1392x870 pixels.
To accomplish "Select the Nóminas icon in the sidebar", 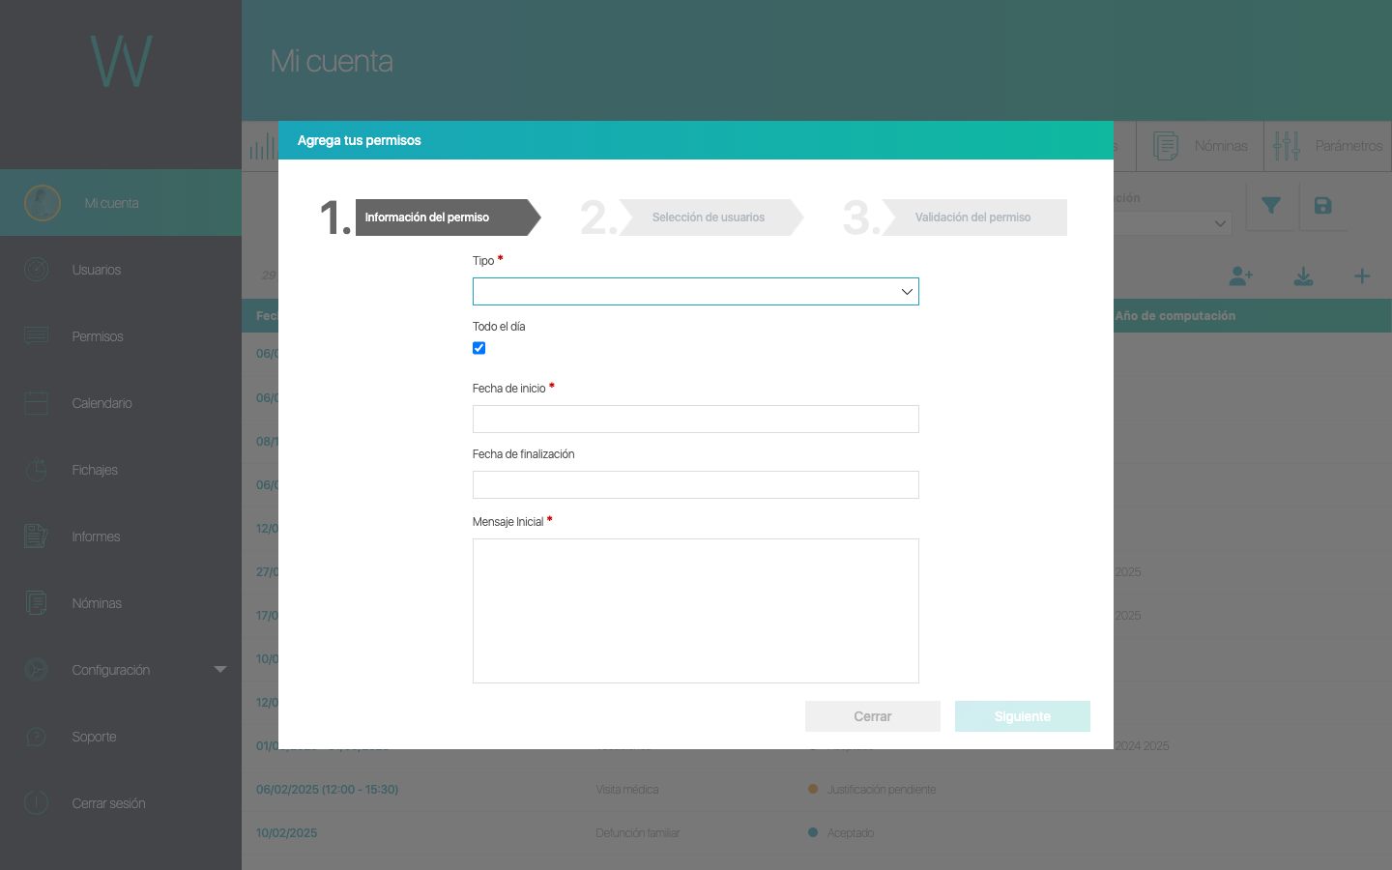I will coord(37,603).
